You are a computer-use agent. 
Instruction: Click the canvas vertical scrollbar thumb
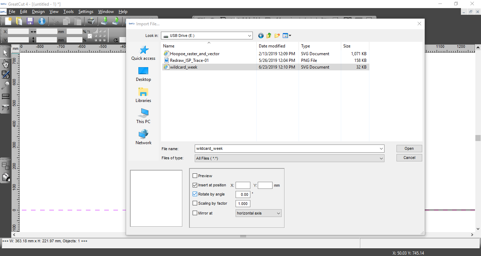pyautogui.click(x=478, y=138)
